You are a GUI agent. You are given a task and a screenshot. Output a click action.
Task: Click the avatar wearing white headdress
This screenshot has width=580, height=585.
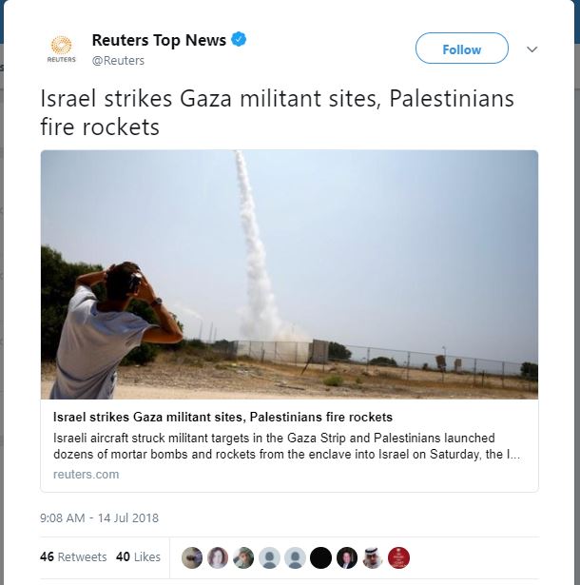click(373, 557)
